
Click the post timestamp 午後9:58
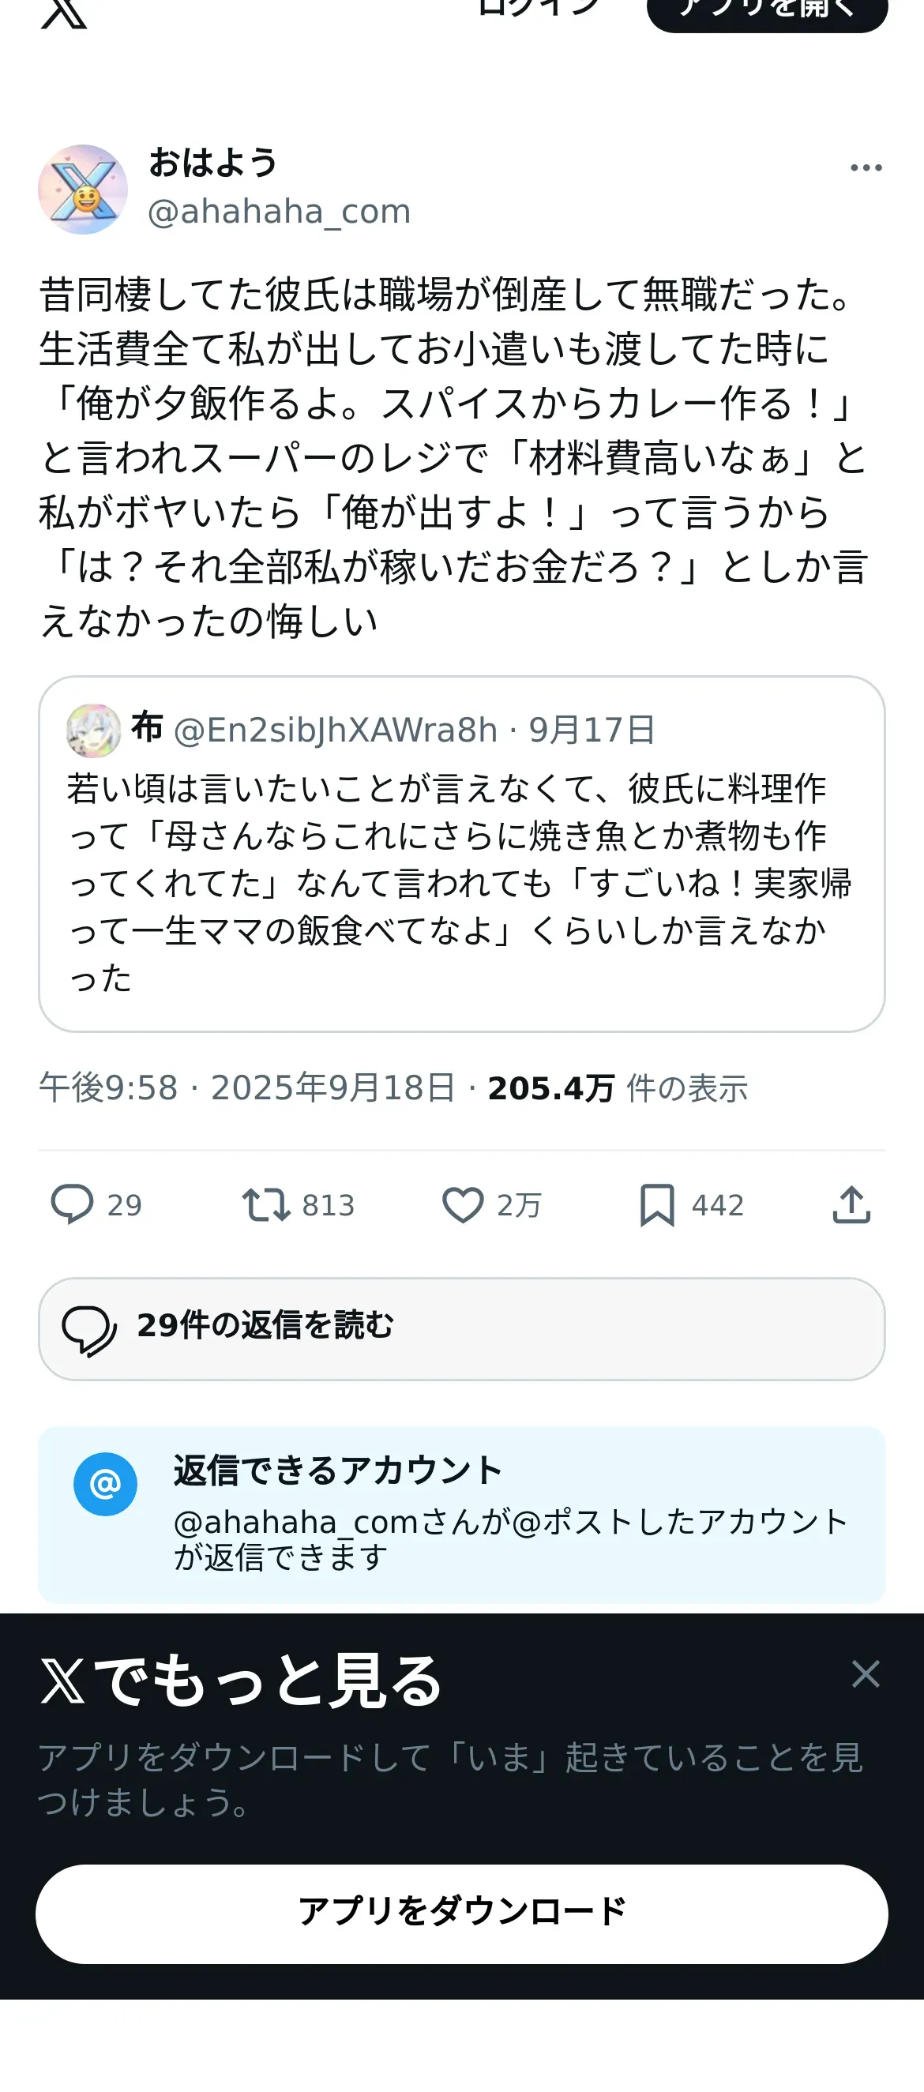[x=108, y=1088]
